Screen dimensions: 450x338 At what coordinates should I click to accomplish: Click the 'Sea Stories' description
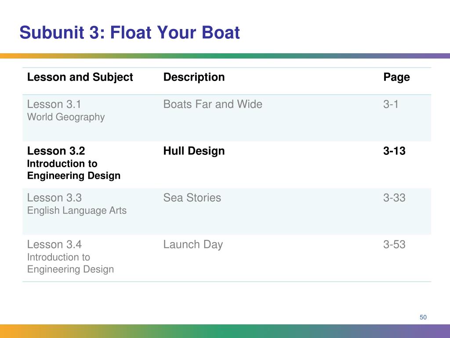click(192, 198)
